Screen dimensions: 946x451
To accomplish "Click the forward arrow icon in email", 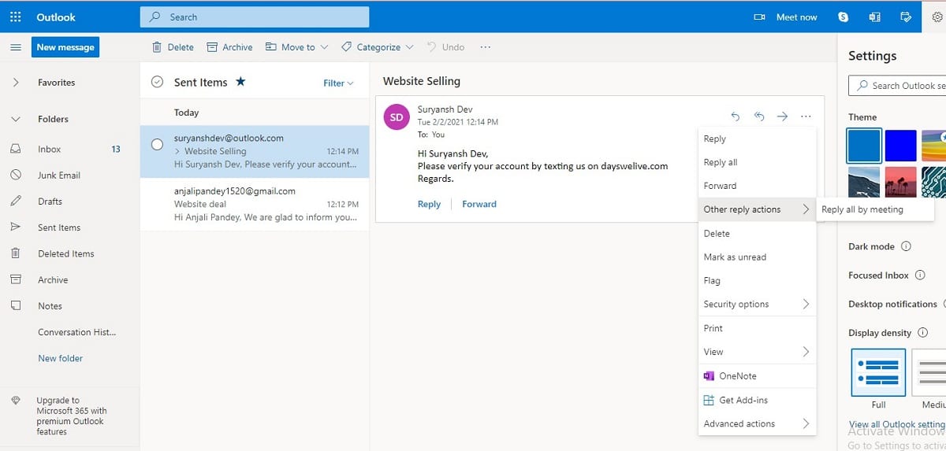I will pyautogui.click(x=782, y=116).
